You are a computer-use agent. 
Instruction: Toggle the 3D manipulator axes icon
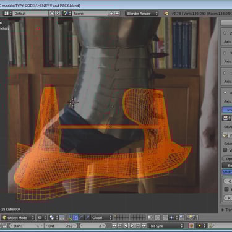coord(70,218)
